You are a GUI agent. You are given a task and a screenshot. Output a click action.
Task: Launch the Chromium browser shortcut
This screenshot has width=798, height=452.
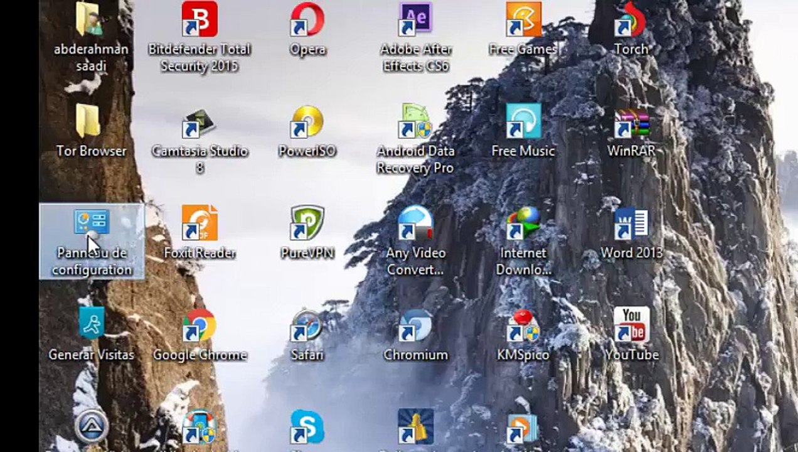coord(415,334)
